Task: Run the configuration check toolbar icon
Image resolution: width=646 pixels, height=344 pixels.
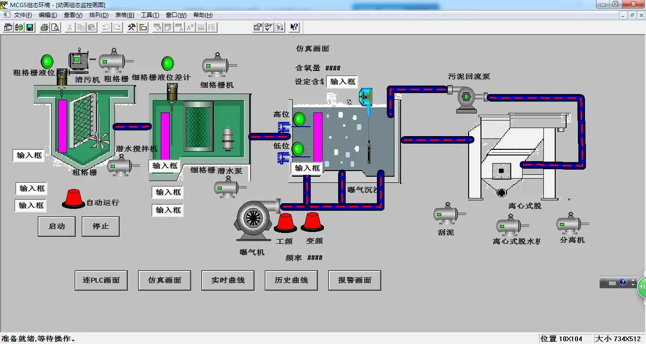Action: click(268, 27)
